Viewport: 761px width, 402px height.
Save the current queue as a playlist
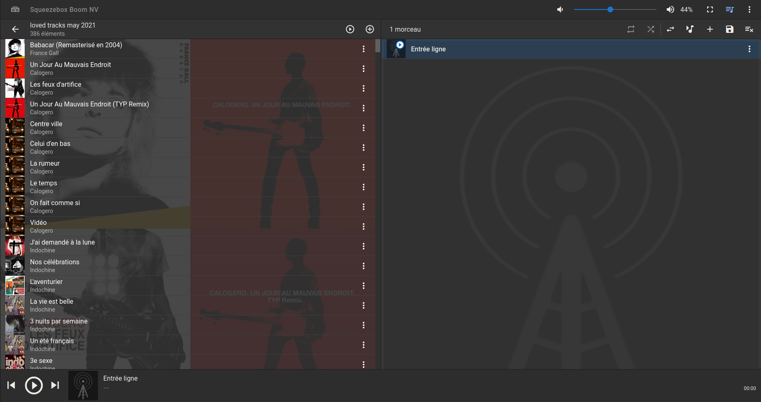pyautogui.click(x=729, y=29)
